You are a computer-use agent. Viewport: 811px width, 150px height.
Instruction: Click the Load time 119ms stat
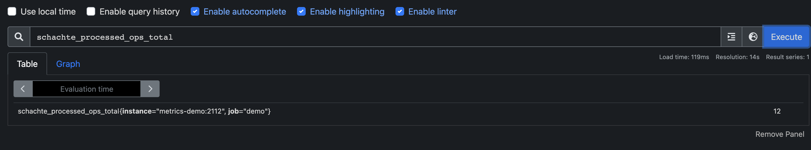(x=684, y=57)
